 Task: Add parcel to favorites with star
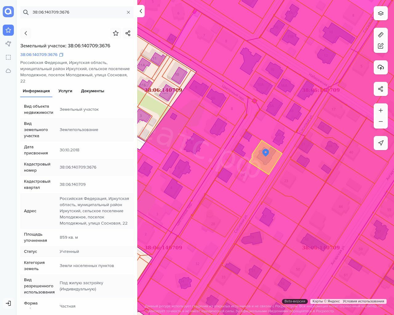pyautogui.click(x=116, y=33)
